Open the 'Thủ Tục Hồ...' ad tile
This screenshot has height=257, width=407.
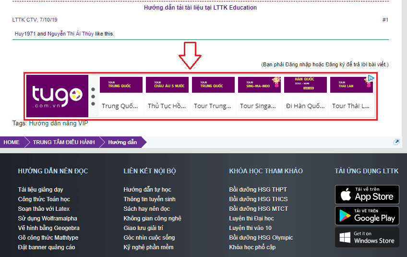(167, 96)
